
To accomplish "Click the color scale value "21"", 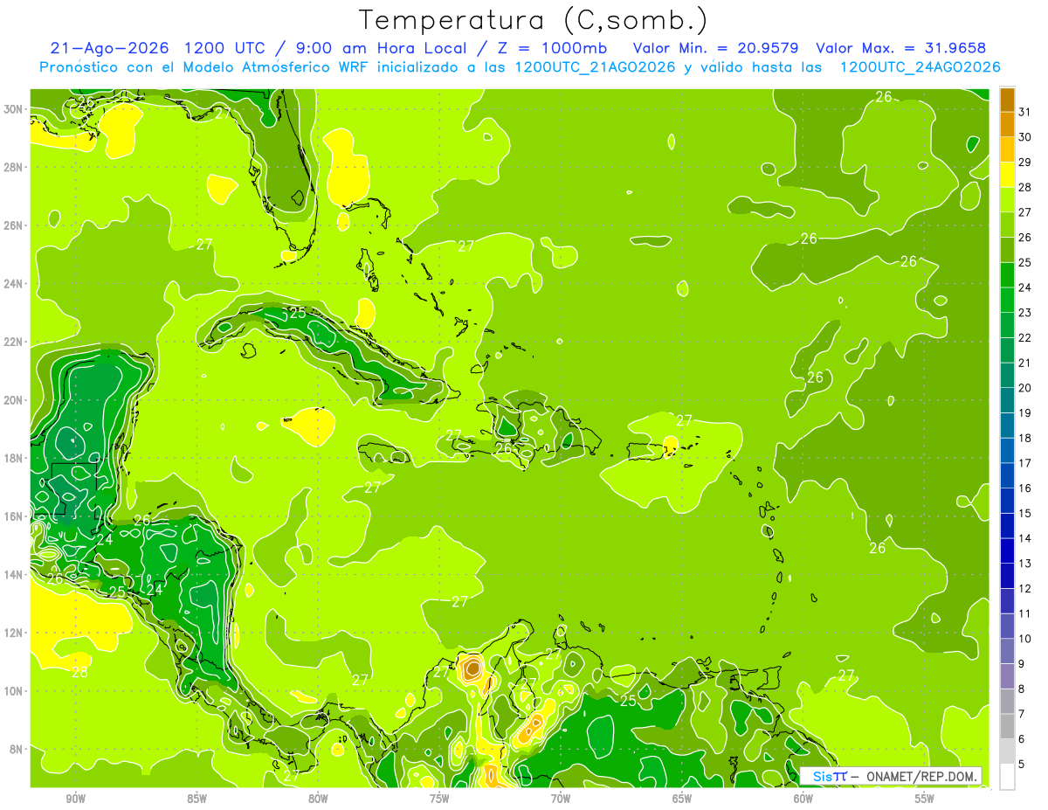I will (x=1025, y=363).
